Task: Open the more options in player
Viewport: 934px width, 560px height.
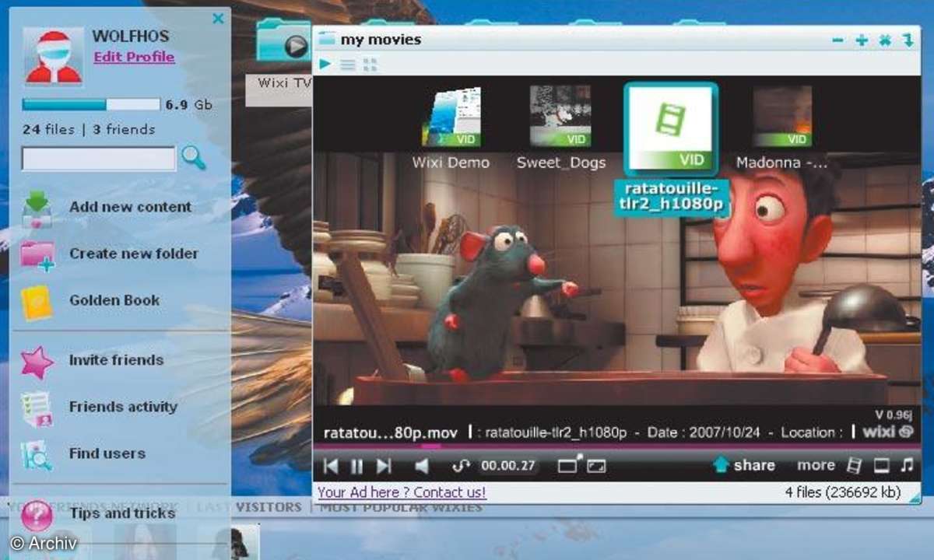Action: (x=816, y=465)
